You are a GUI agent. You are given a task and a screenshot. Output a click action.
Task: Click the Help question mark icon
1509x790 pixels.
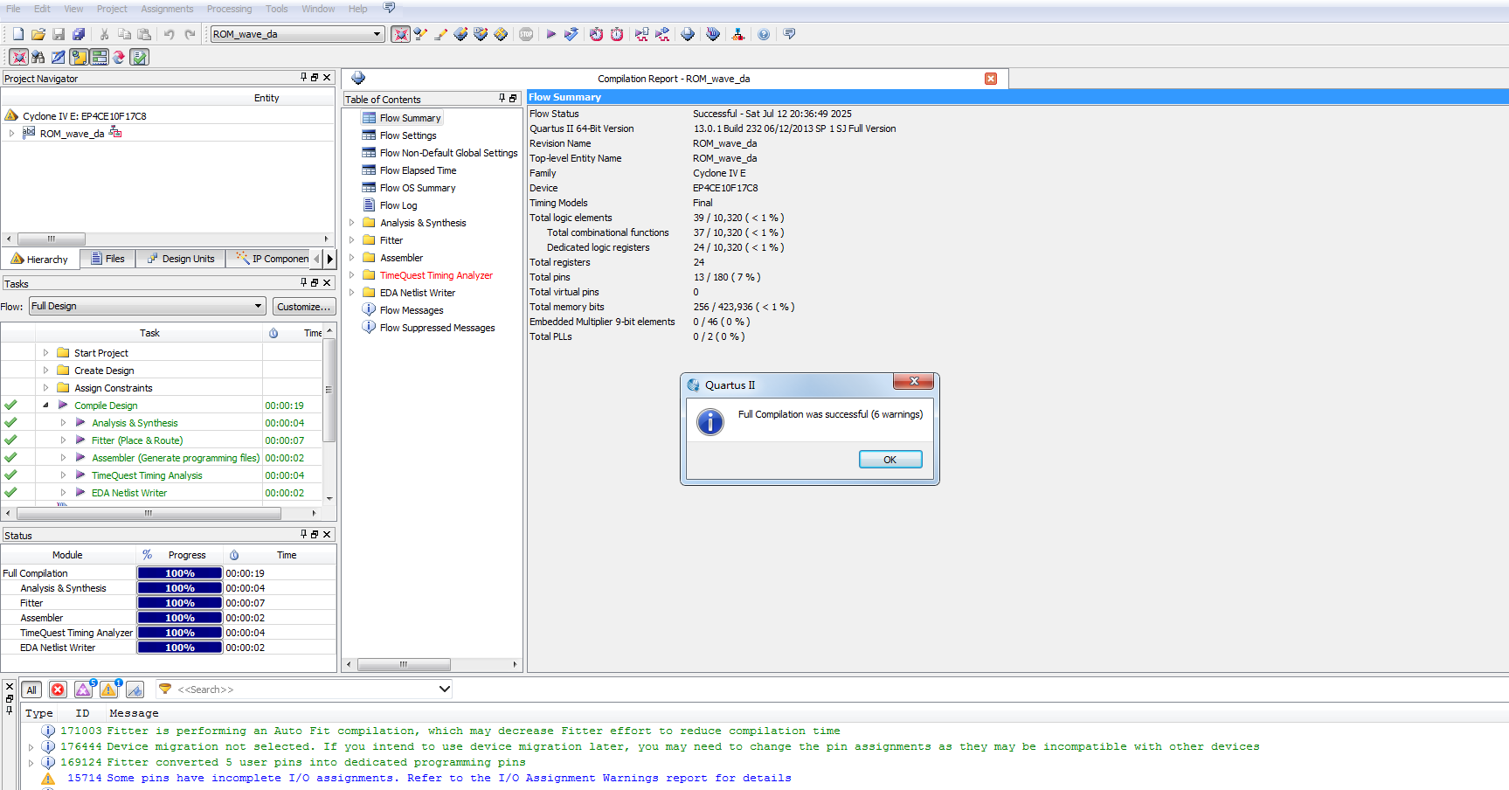click(764, 34)
